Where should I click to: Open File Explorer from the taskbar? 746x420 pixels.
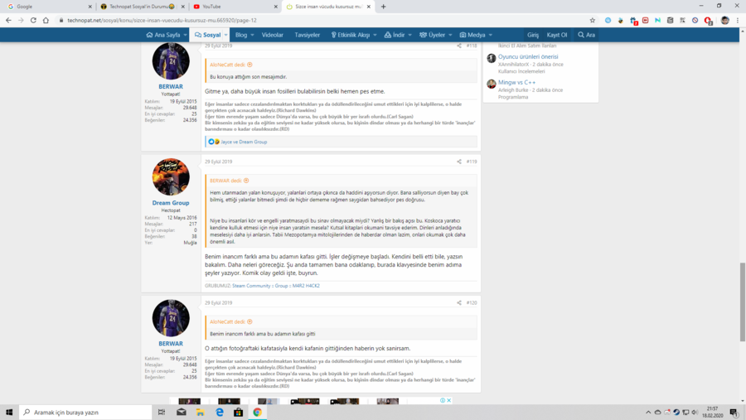pos(201,413)
